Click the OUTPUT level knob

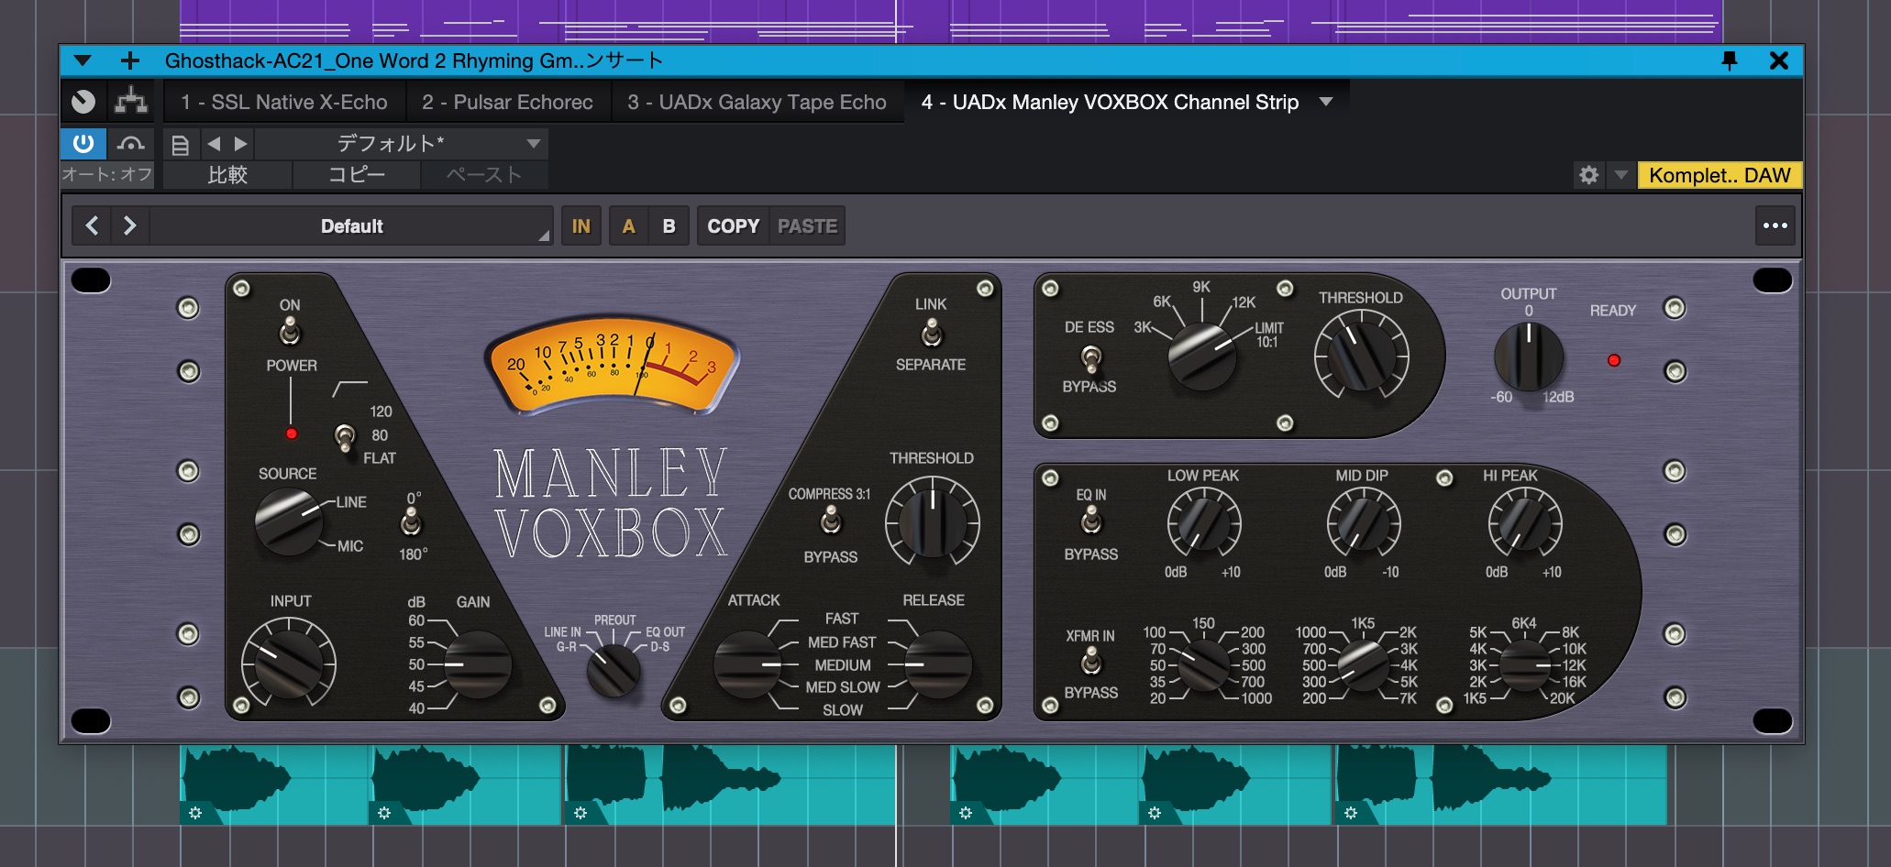point(1528,356)
